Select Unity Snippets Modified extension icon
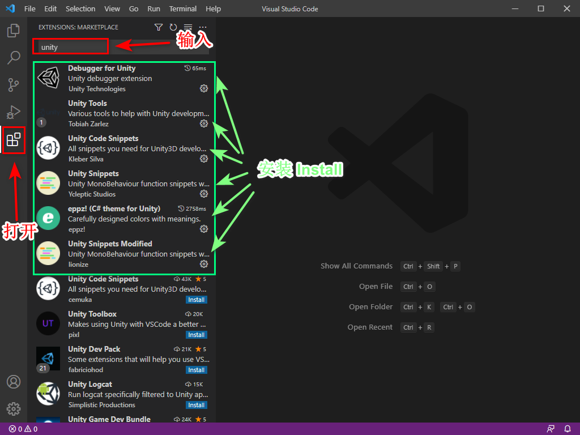 (48, 253)
